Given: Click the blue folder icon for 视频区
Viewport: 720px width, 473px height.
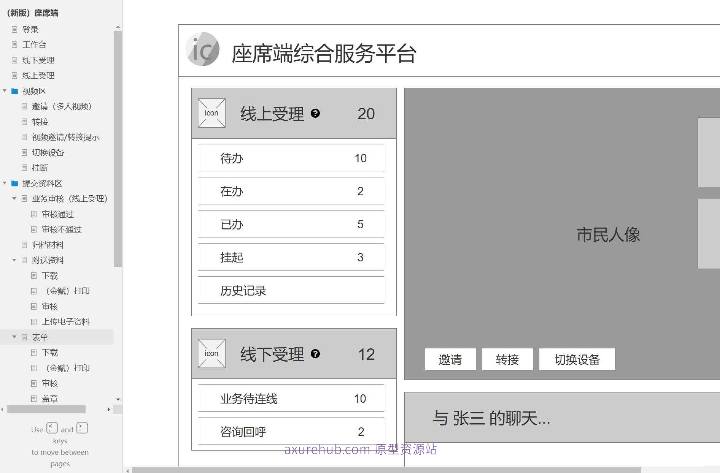Looking at the screenshot, I should [14, 91].
